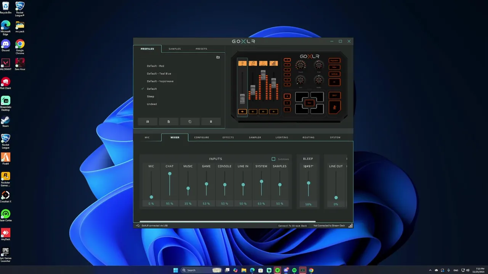Click the SYSTEM input volume slider

point(261,184)
